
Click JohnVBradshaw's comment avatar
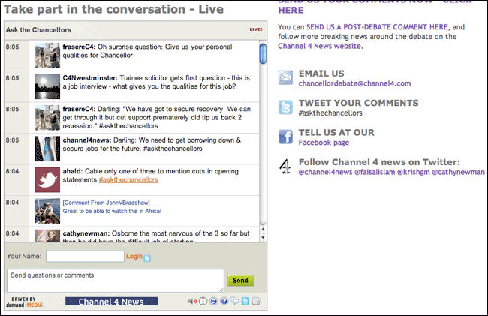tap(47, 211)
